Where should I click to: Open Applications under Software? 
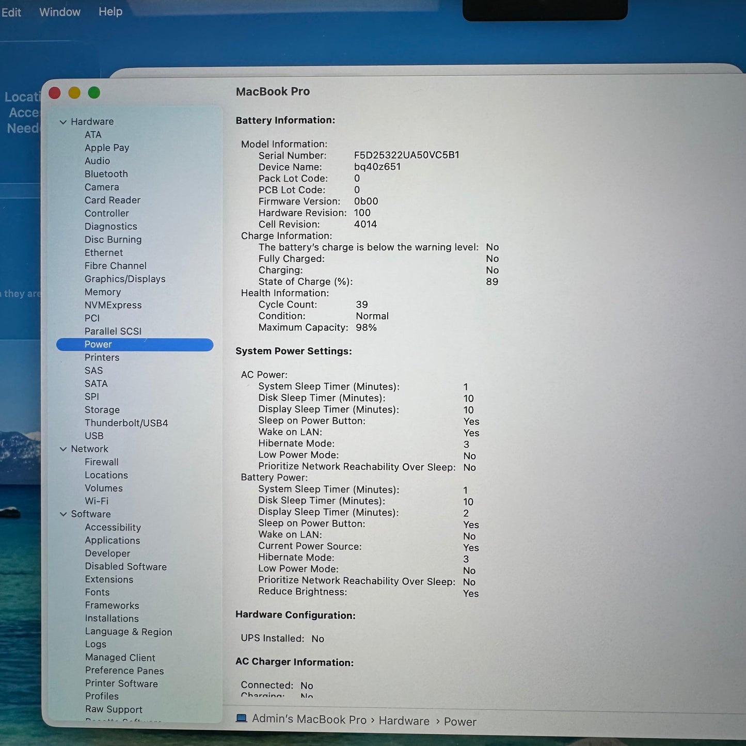pos(113,541)
